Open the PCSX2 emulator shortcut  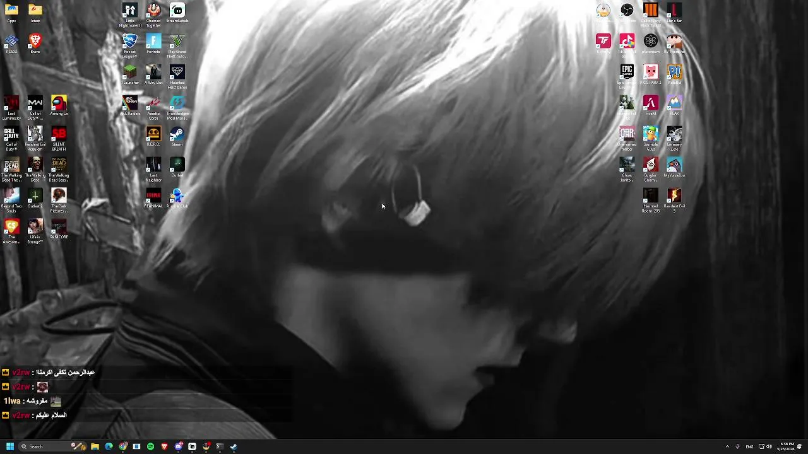pos(11,44)
